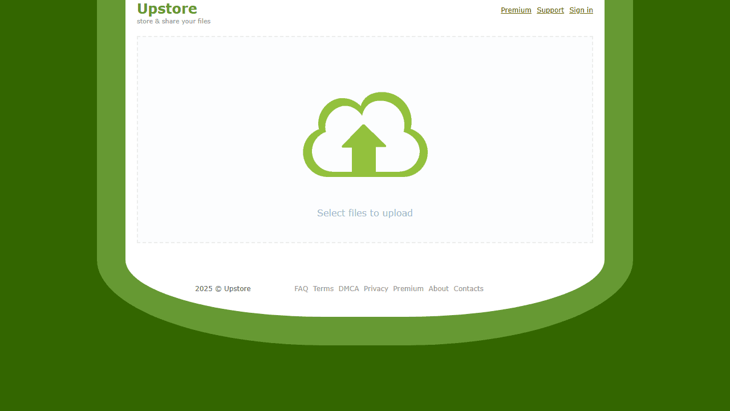
Task: Open the Premium link in the header
Action: [x=516, y=10]
